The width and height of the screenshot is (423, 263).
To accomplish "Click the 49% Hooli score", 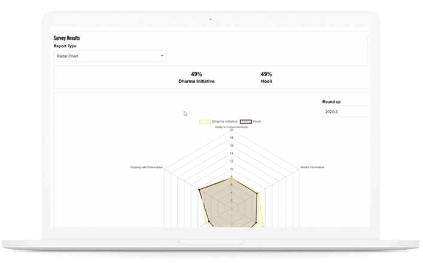I will tap(266, 77).
